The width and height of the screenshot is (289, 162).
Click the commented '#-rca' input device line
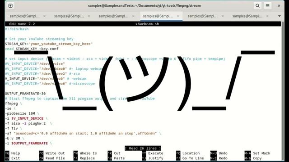[42, 74]
